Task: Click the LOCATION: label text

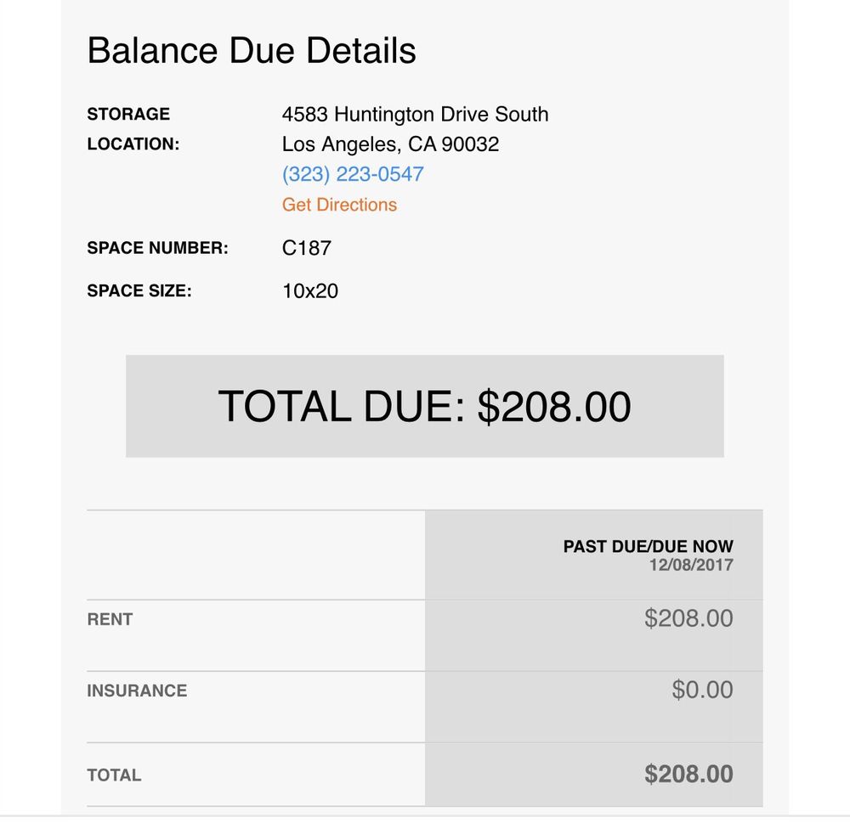Action: pyautogui.click(x=133, y=144)
